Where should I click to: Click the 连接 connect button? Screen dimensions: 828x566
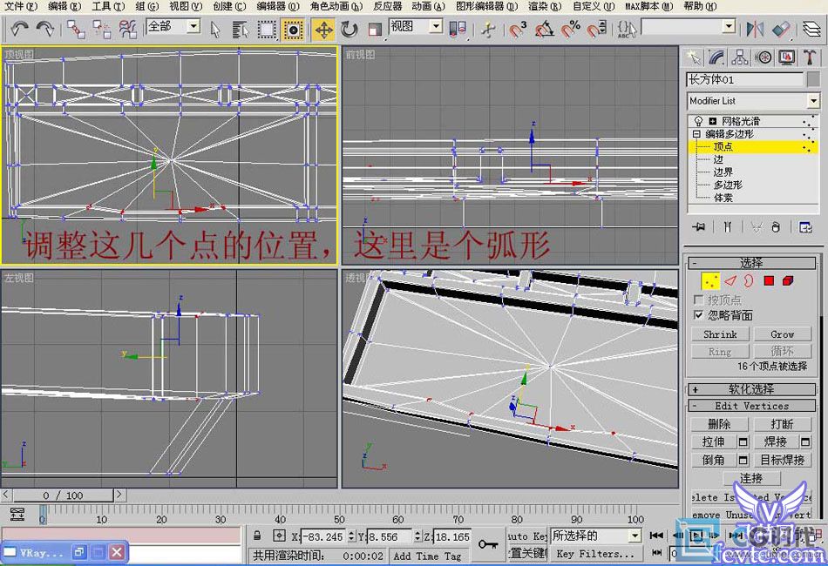pos(751,478)
